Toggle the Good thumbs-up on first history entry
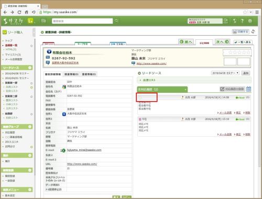262x199 pixels. point(241,97)
